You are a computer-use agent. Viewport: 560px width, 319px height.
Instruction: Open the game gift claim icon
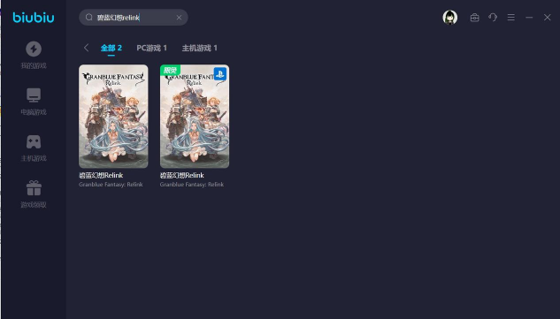34,188
